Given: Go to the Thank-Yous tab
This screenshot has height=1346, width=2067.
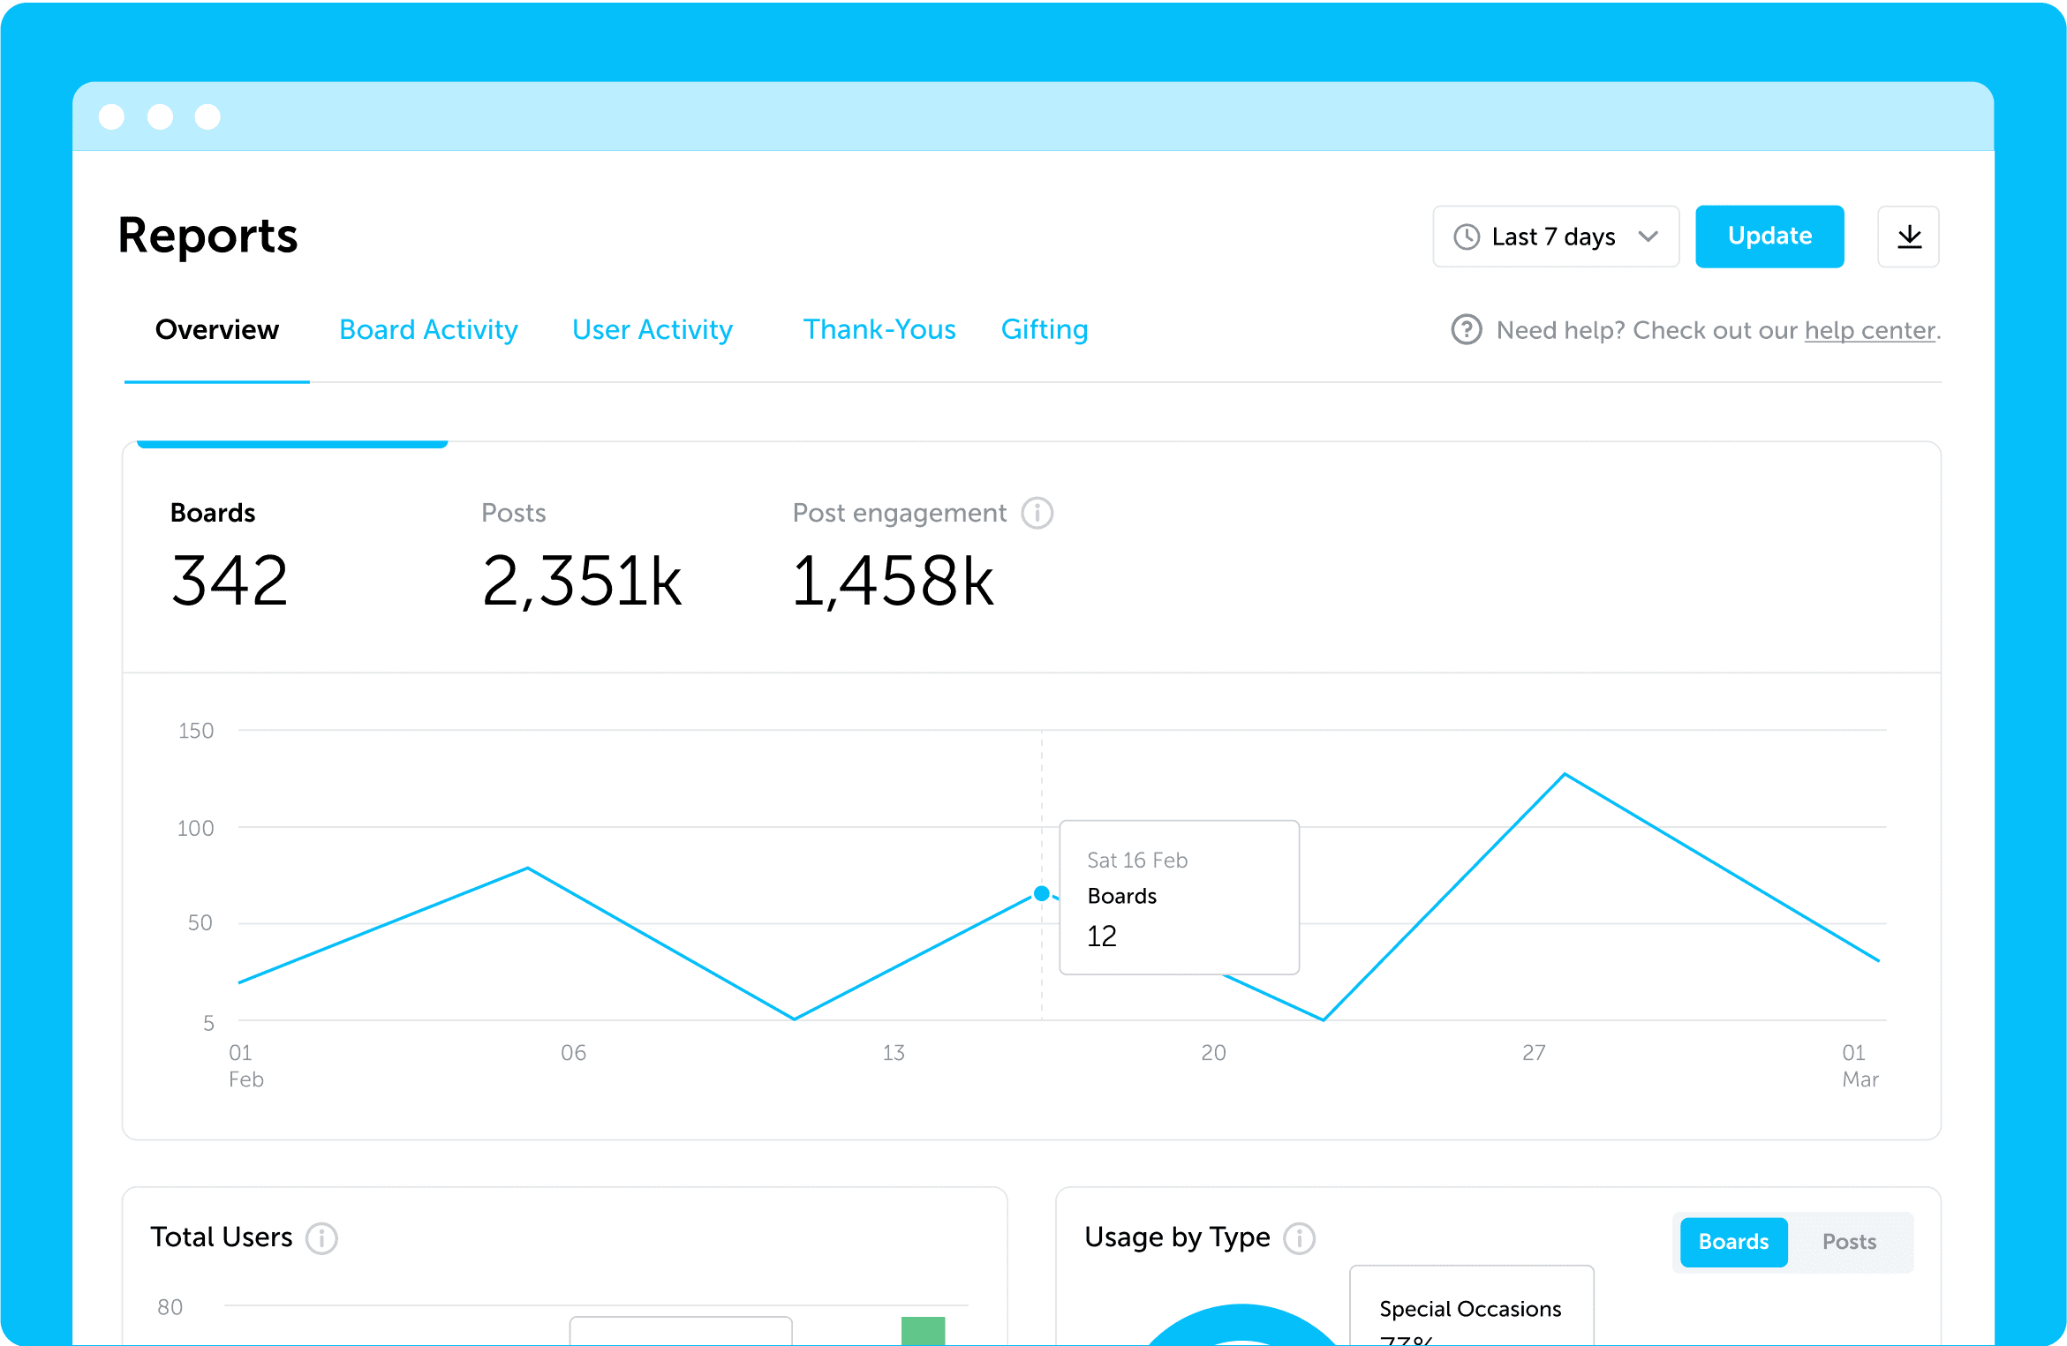Looking at the screenshot, I should (x=879, y=329).
